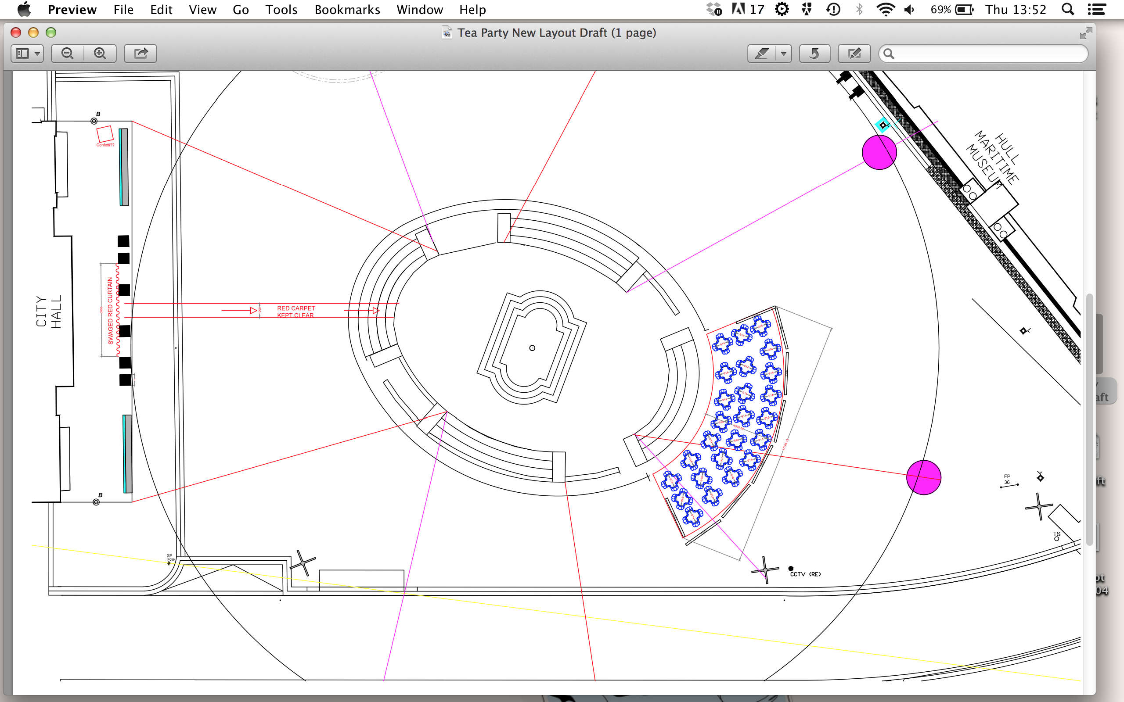Viewport: 1124px width, 702px height.
Task: Open the sidebar view mode dropdown
Action: point(37,54)
